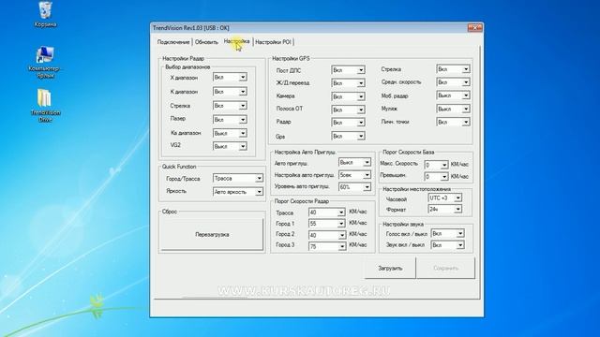This screenshot has width=600, height=337.
Task: Open the Город/Трасса dropdown
Action: point(238,178)
